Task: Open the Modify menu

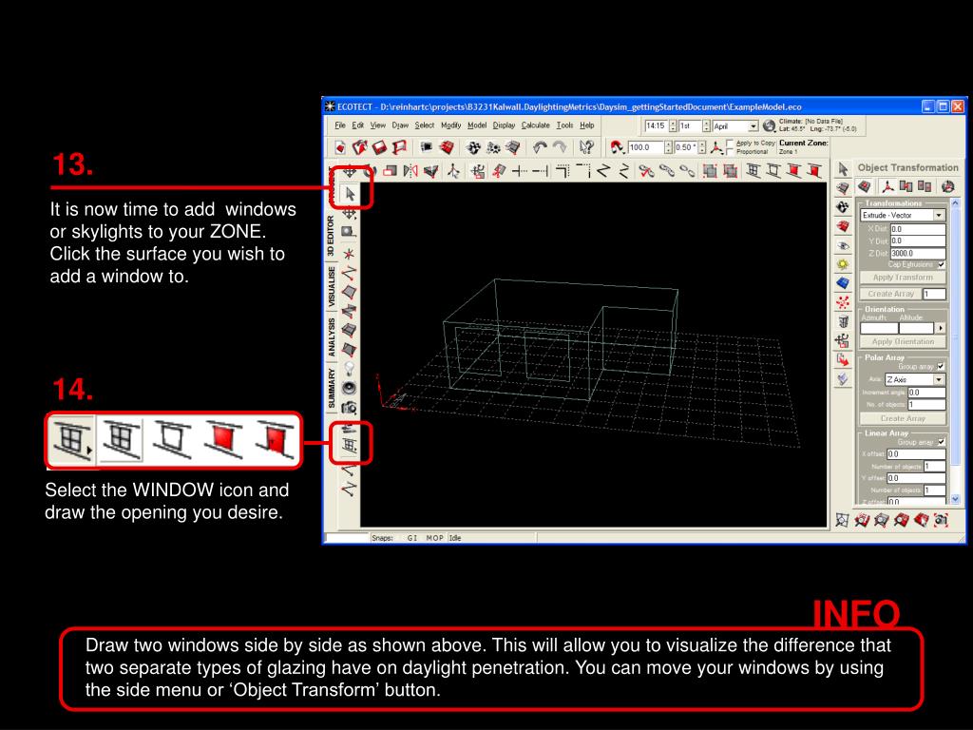Action: 451,125
